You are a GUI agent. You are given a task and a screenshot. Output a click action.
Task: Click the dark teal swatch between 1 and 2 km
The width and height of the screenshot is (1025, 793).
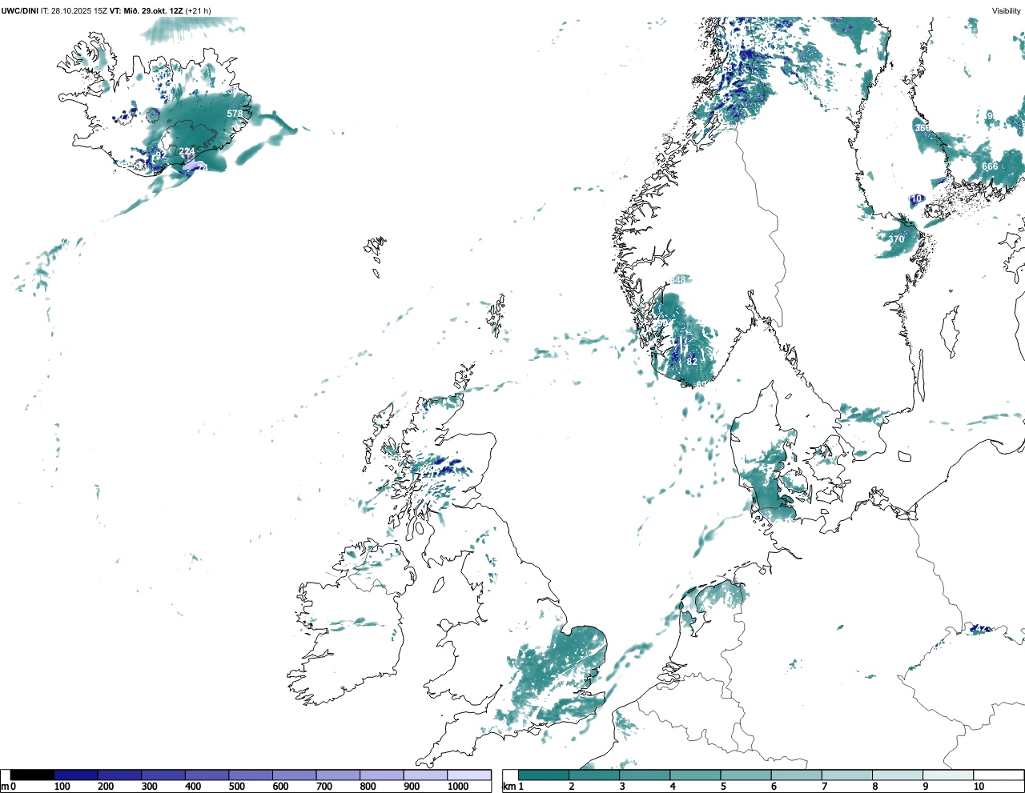tap(544, 775)
